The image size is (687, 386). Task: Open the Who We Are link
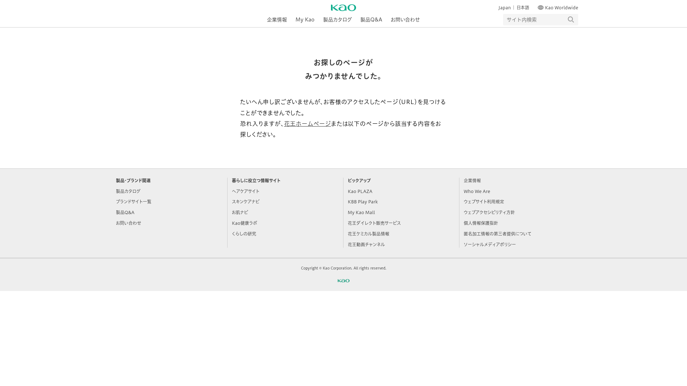pyautogui.click(x=477, y=191)
